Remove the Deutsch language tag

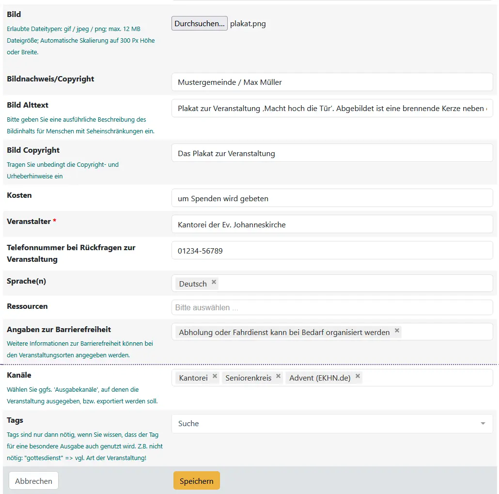pyautogui.click(x=214, y=282)
